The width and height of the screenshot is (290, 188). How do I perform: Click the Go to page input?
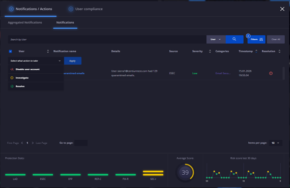click(x=81, y=143)
